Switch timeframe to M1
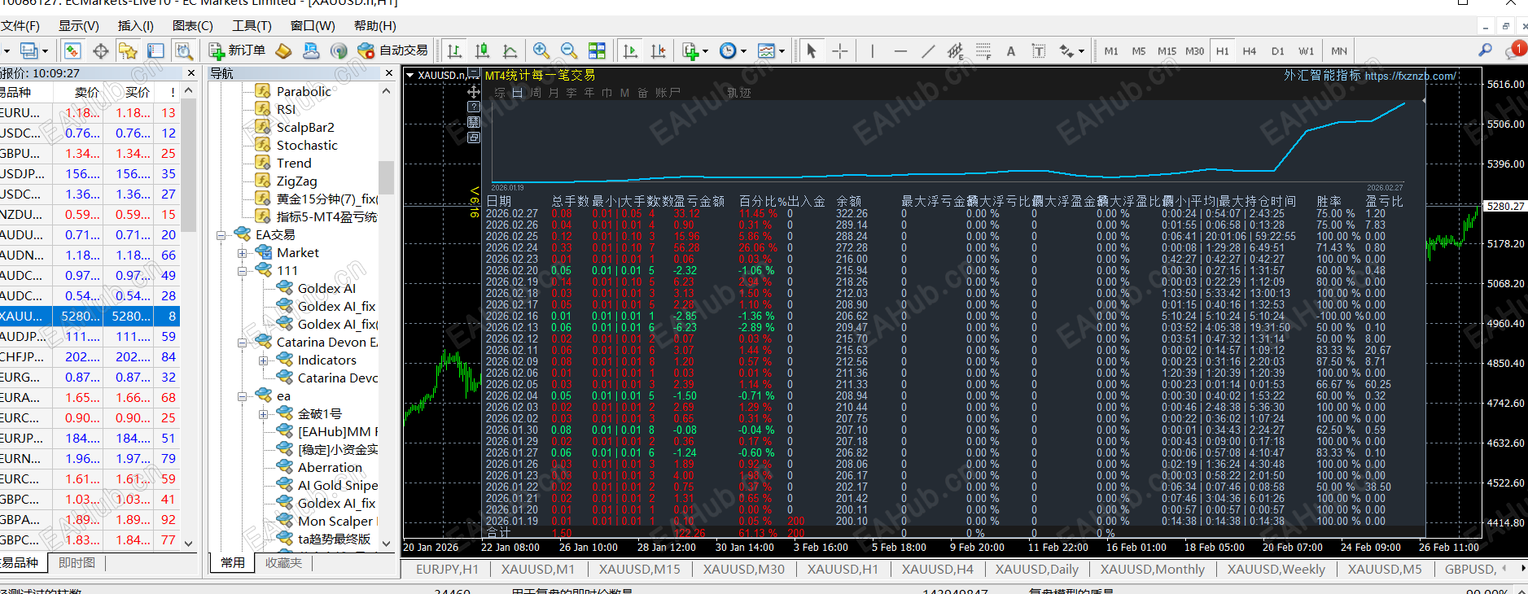The image size is (1528, 594). 1111,50
